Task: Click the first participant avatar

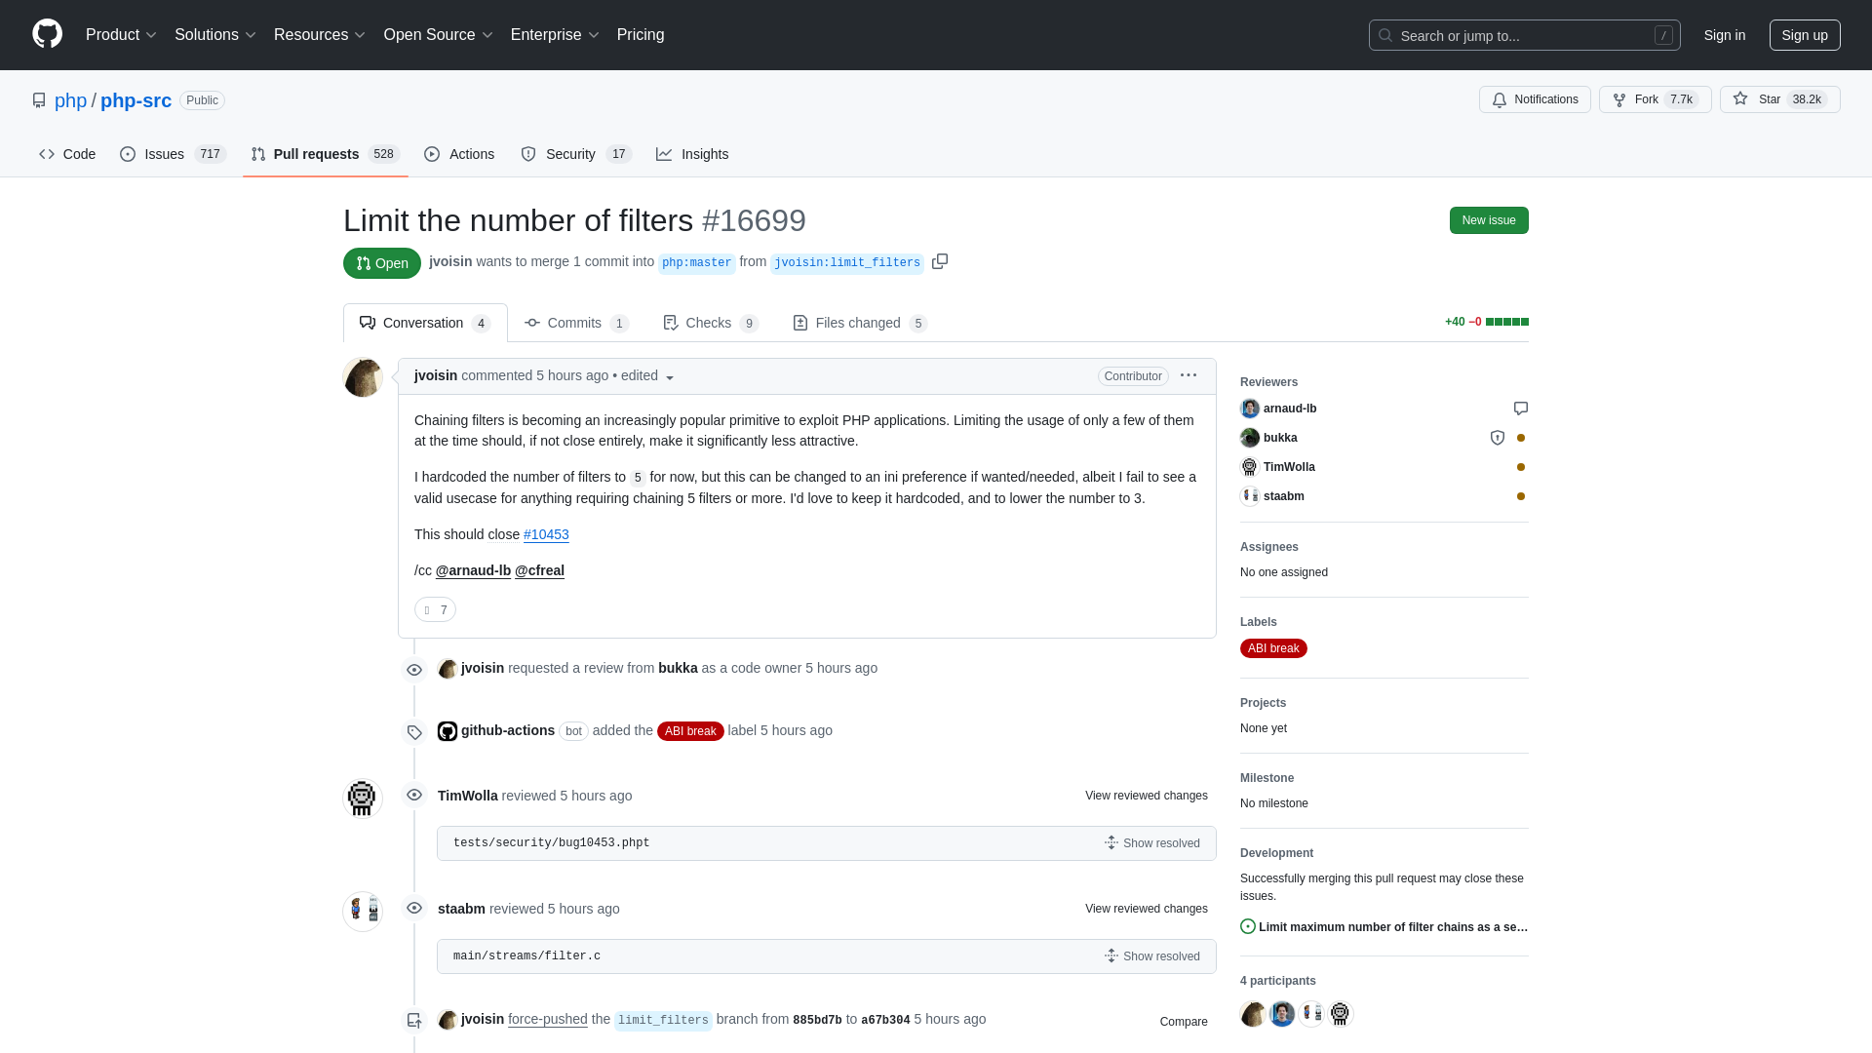Action: click(x=1253, y=1014)
